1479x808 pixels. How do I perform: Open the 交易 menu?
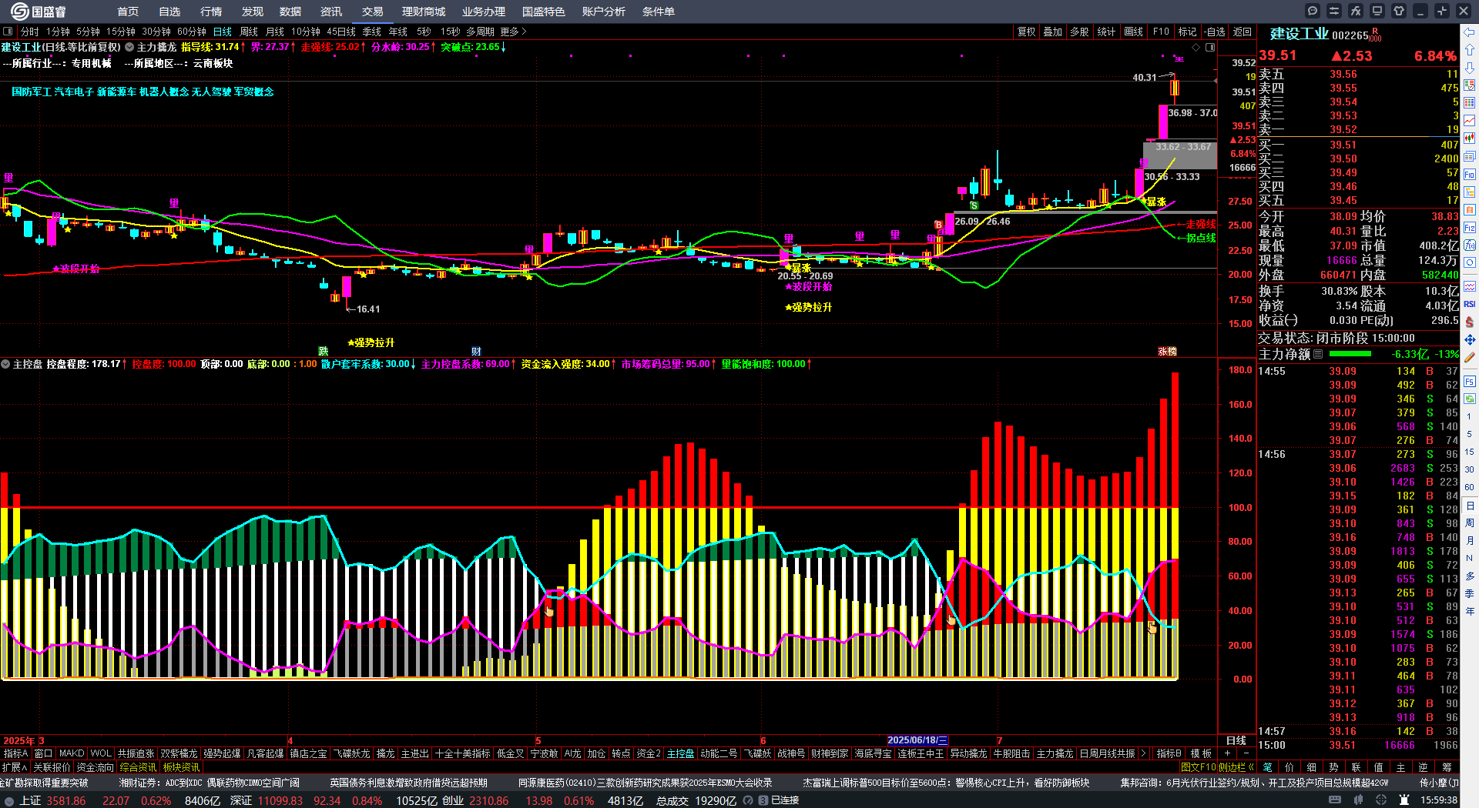coord(373,12)
